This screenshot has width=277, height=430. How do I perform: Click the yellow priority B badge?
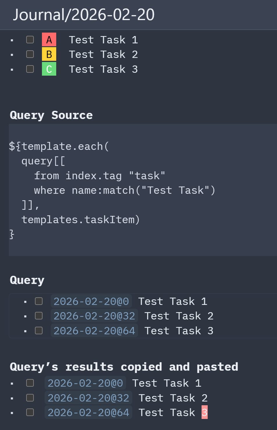pyautogui.click(x=49, y=54)
